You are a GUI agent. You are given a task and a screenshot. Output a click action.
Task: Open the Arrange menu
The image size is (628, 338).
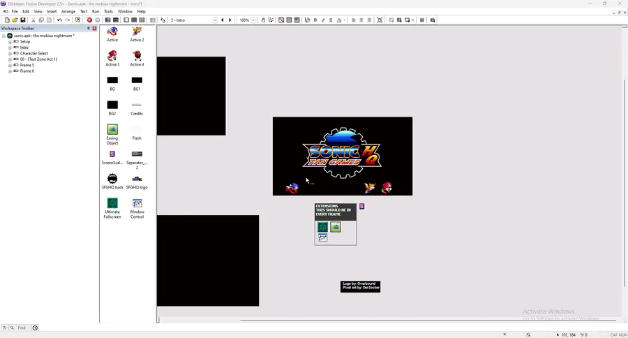pos(68,12)
